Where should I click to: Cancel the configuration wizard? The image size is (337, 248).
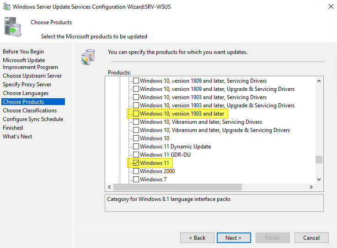tap(311, 237)
